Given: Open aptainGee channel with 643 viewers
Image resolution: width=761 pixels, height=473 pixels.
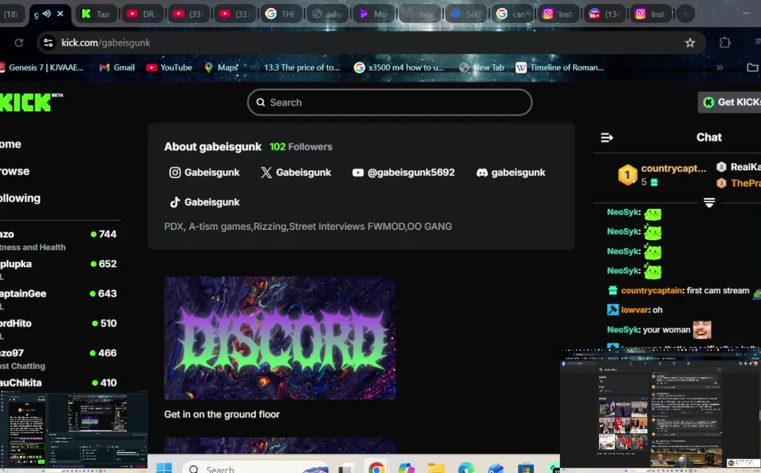Looking at the screenshot, I should click(x=59, y=299).
